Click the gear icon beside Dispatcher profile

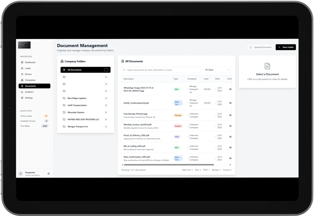pyautogui.click(x=49, y=174)
